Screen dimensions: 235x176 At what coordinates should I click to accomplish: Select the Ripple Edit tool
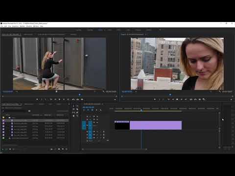73,109
